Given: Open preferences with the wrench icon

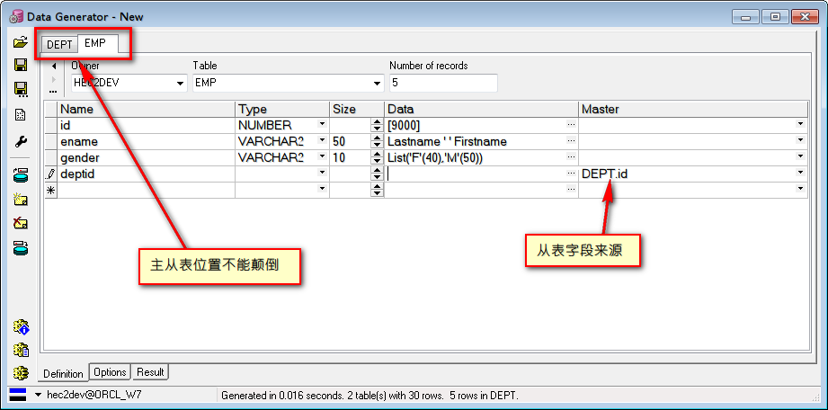Looking at the screenshot, I should pyautogui.click(x=20, y=142).
